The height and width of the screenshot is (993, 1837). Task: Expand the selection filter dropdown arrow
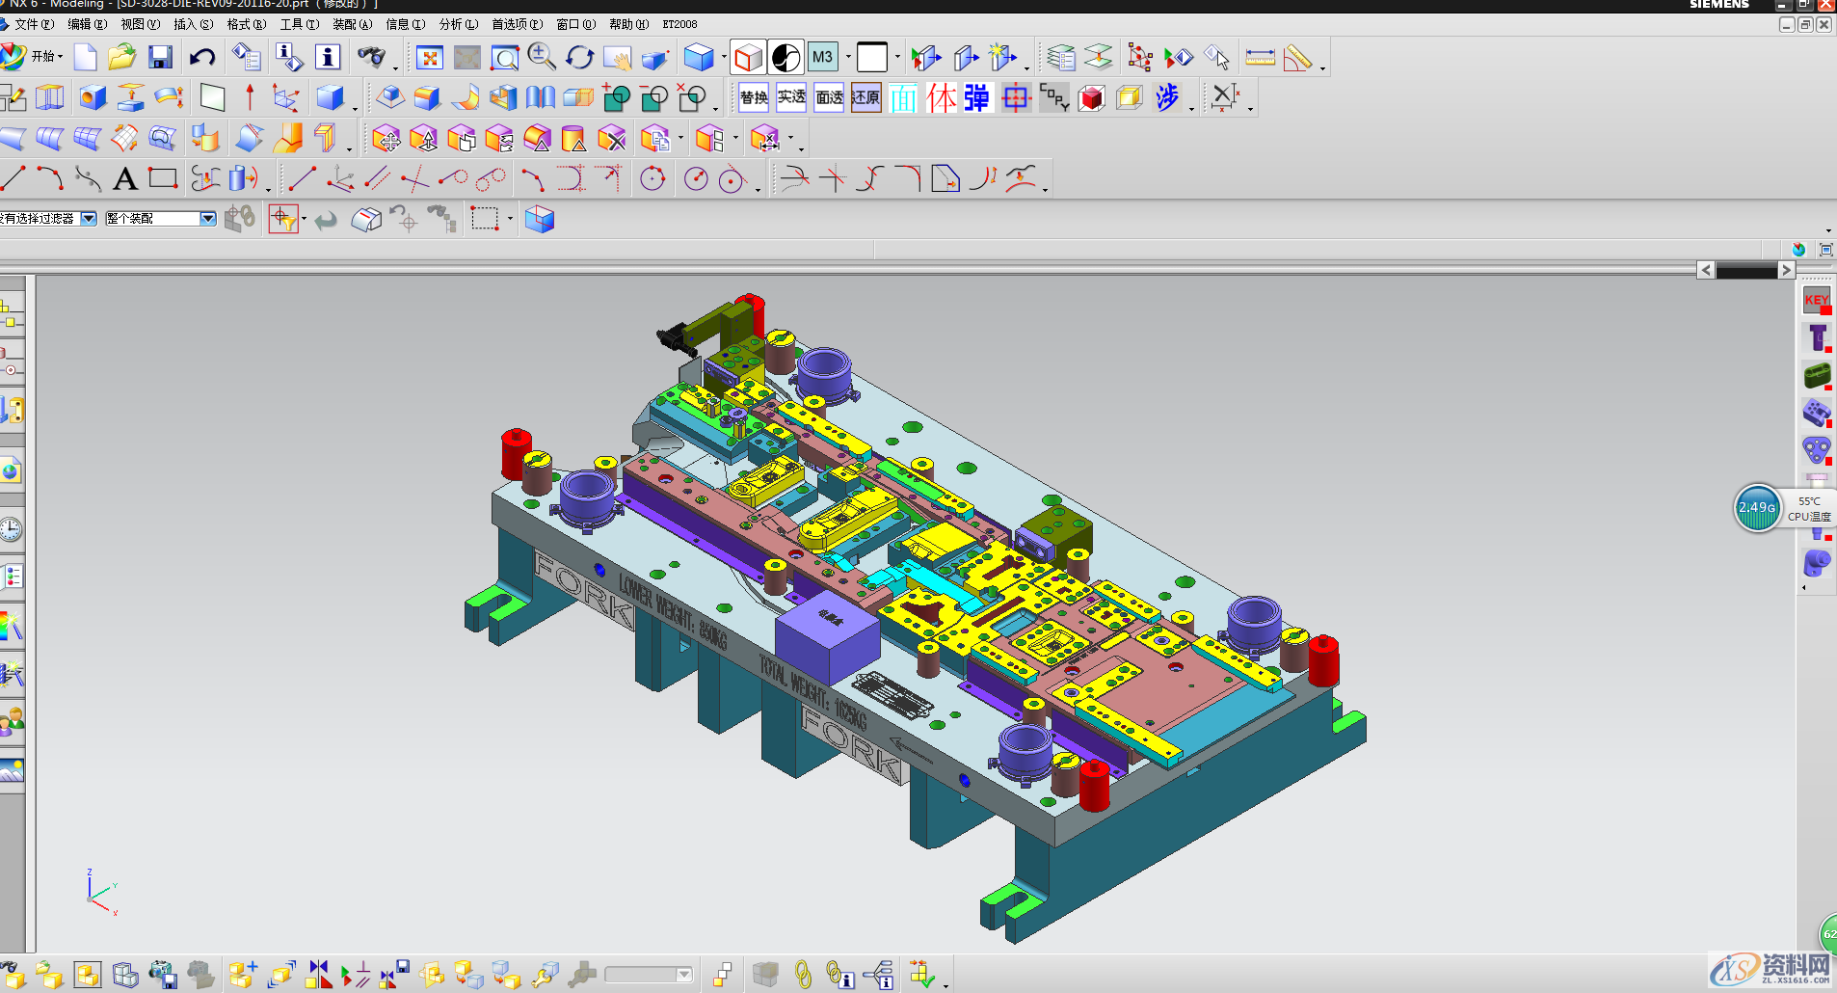coord(89,219)
